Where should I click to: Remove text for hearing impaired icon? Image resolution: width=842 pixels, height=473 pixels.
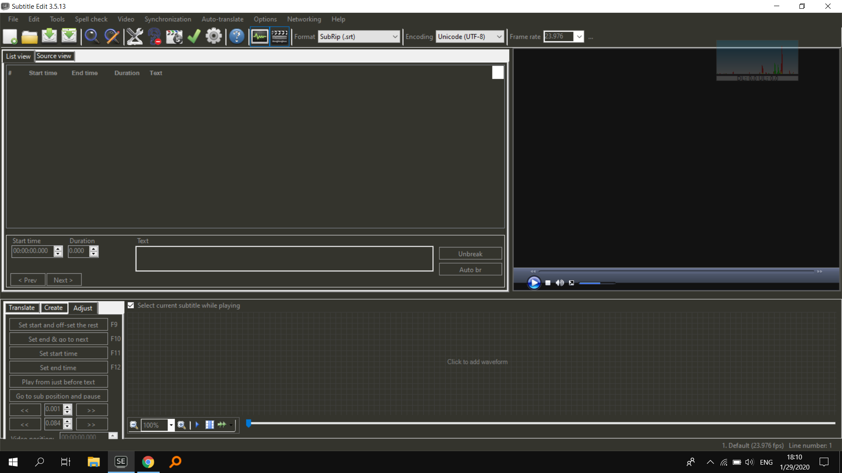pos(154,36)
